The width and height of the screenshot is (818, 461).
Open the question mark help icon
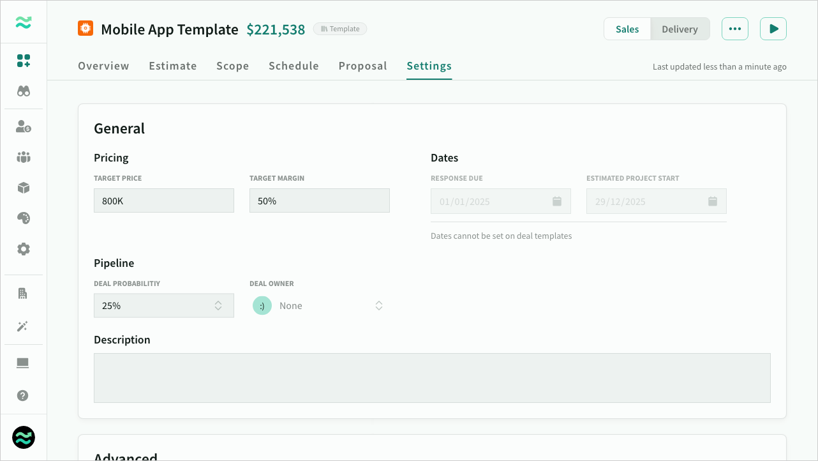(23, 395)
